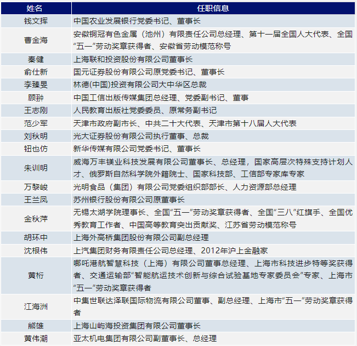Select the cell 中国农业发展银行党委书记、董事长
The image size is (357, 346).
[x=213, y=21]
